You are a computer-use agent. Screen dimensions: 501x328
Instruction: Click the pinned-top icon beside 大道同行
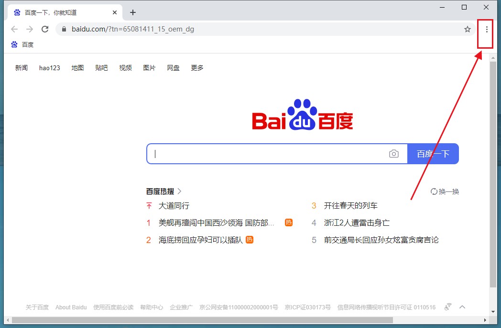[x=149, y=205]
